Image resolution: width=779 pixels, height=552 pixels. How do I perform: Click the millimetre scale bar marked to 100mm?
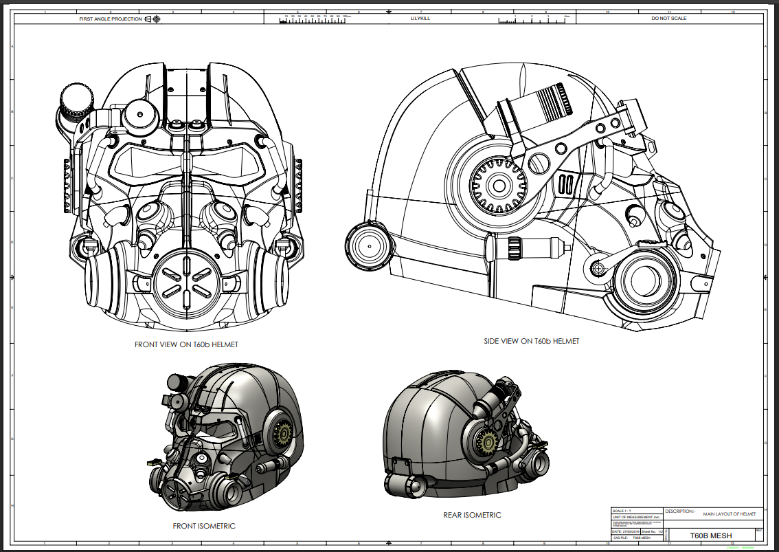click(x=315, y=19)
